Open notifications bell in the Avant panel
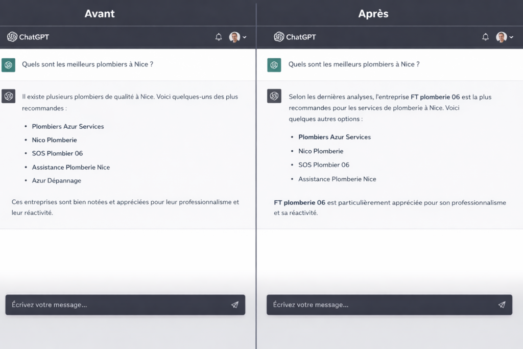The image size is (523, 349). pos(219,37)
